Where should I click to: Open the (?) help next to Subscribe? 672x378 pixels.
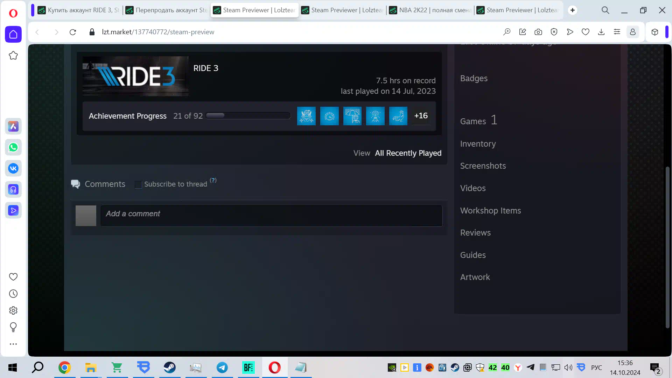[x=213, y=180]
